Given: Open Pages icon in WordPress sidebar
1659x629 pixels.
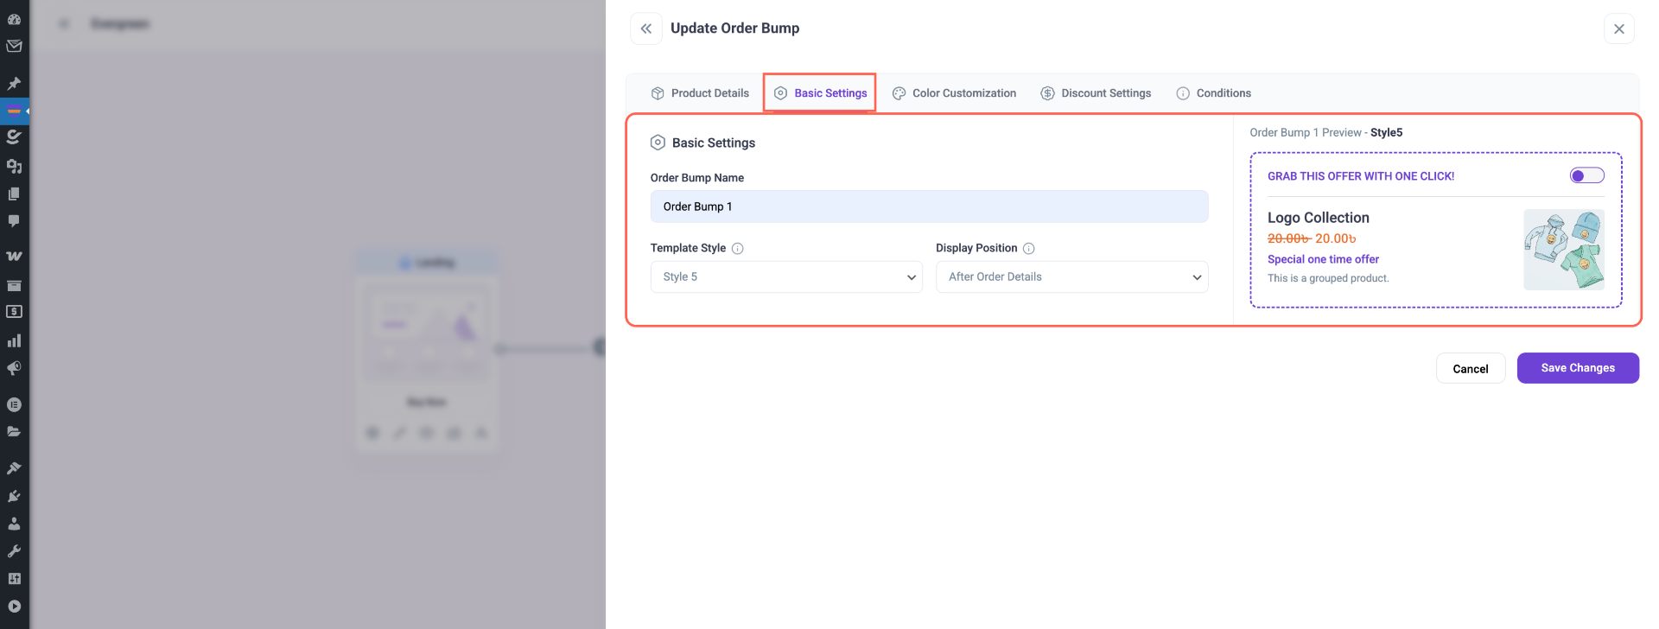Looking at the screenshot, I should (14, 194).
